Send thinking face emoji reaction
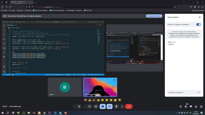Viewport: 205px width, 115px height. (x=115, y=100)
